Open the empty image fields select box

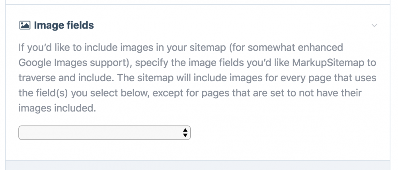coord(99,133)
